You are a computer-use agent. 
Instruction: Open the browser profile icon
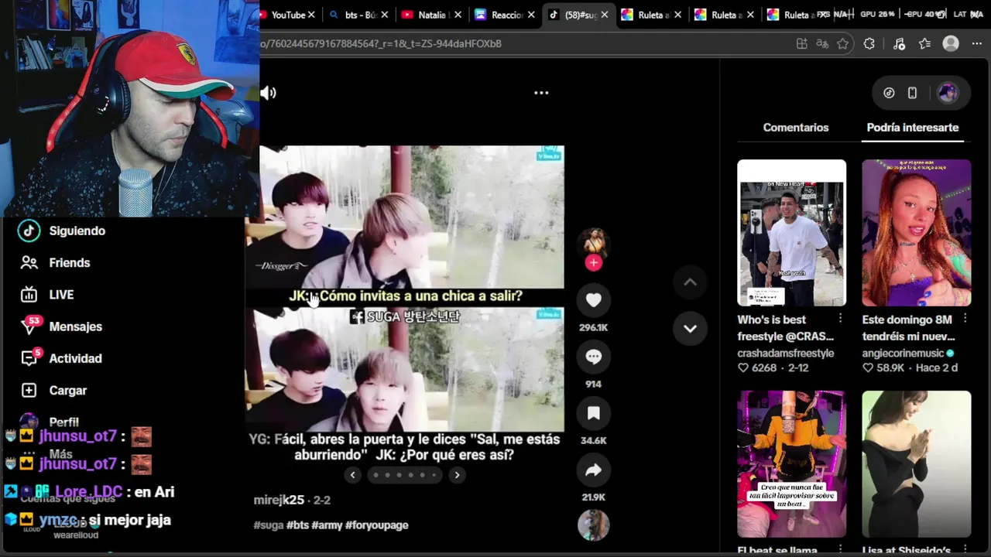tap(951, 44)
